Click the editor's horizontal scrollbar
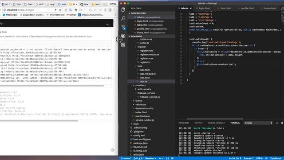284x160 pixels. click(215, 119)
